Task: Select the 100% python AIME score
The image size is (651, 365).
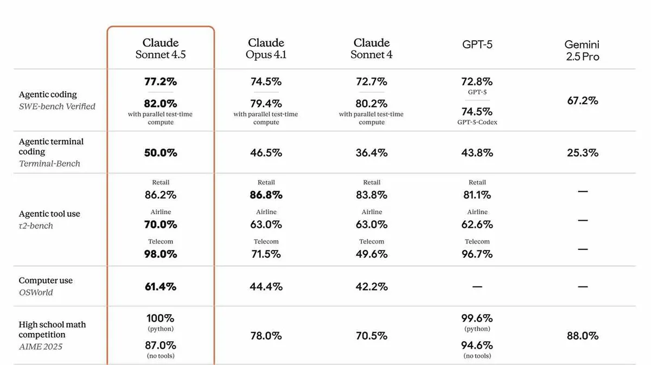Action: (x=161, y=318)
